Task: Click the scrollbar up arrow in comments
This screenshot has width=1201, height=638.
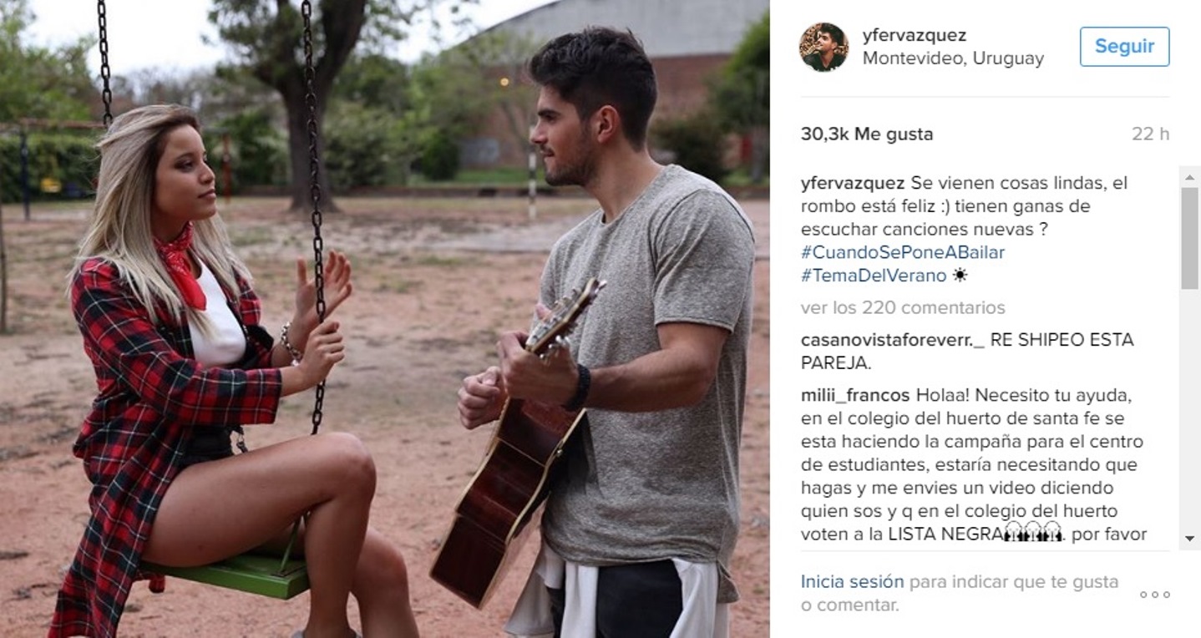Action: point(1190,175)
